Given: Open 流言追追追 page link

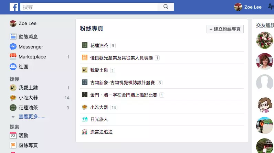Looking at the screenshot, I should tap(101, 132).
